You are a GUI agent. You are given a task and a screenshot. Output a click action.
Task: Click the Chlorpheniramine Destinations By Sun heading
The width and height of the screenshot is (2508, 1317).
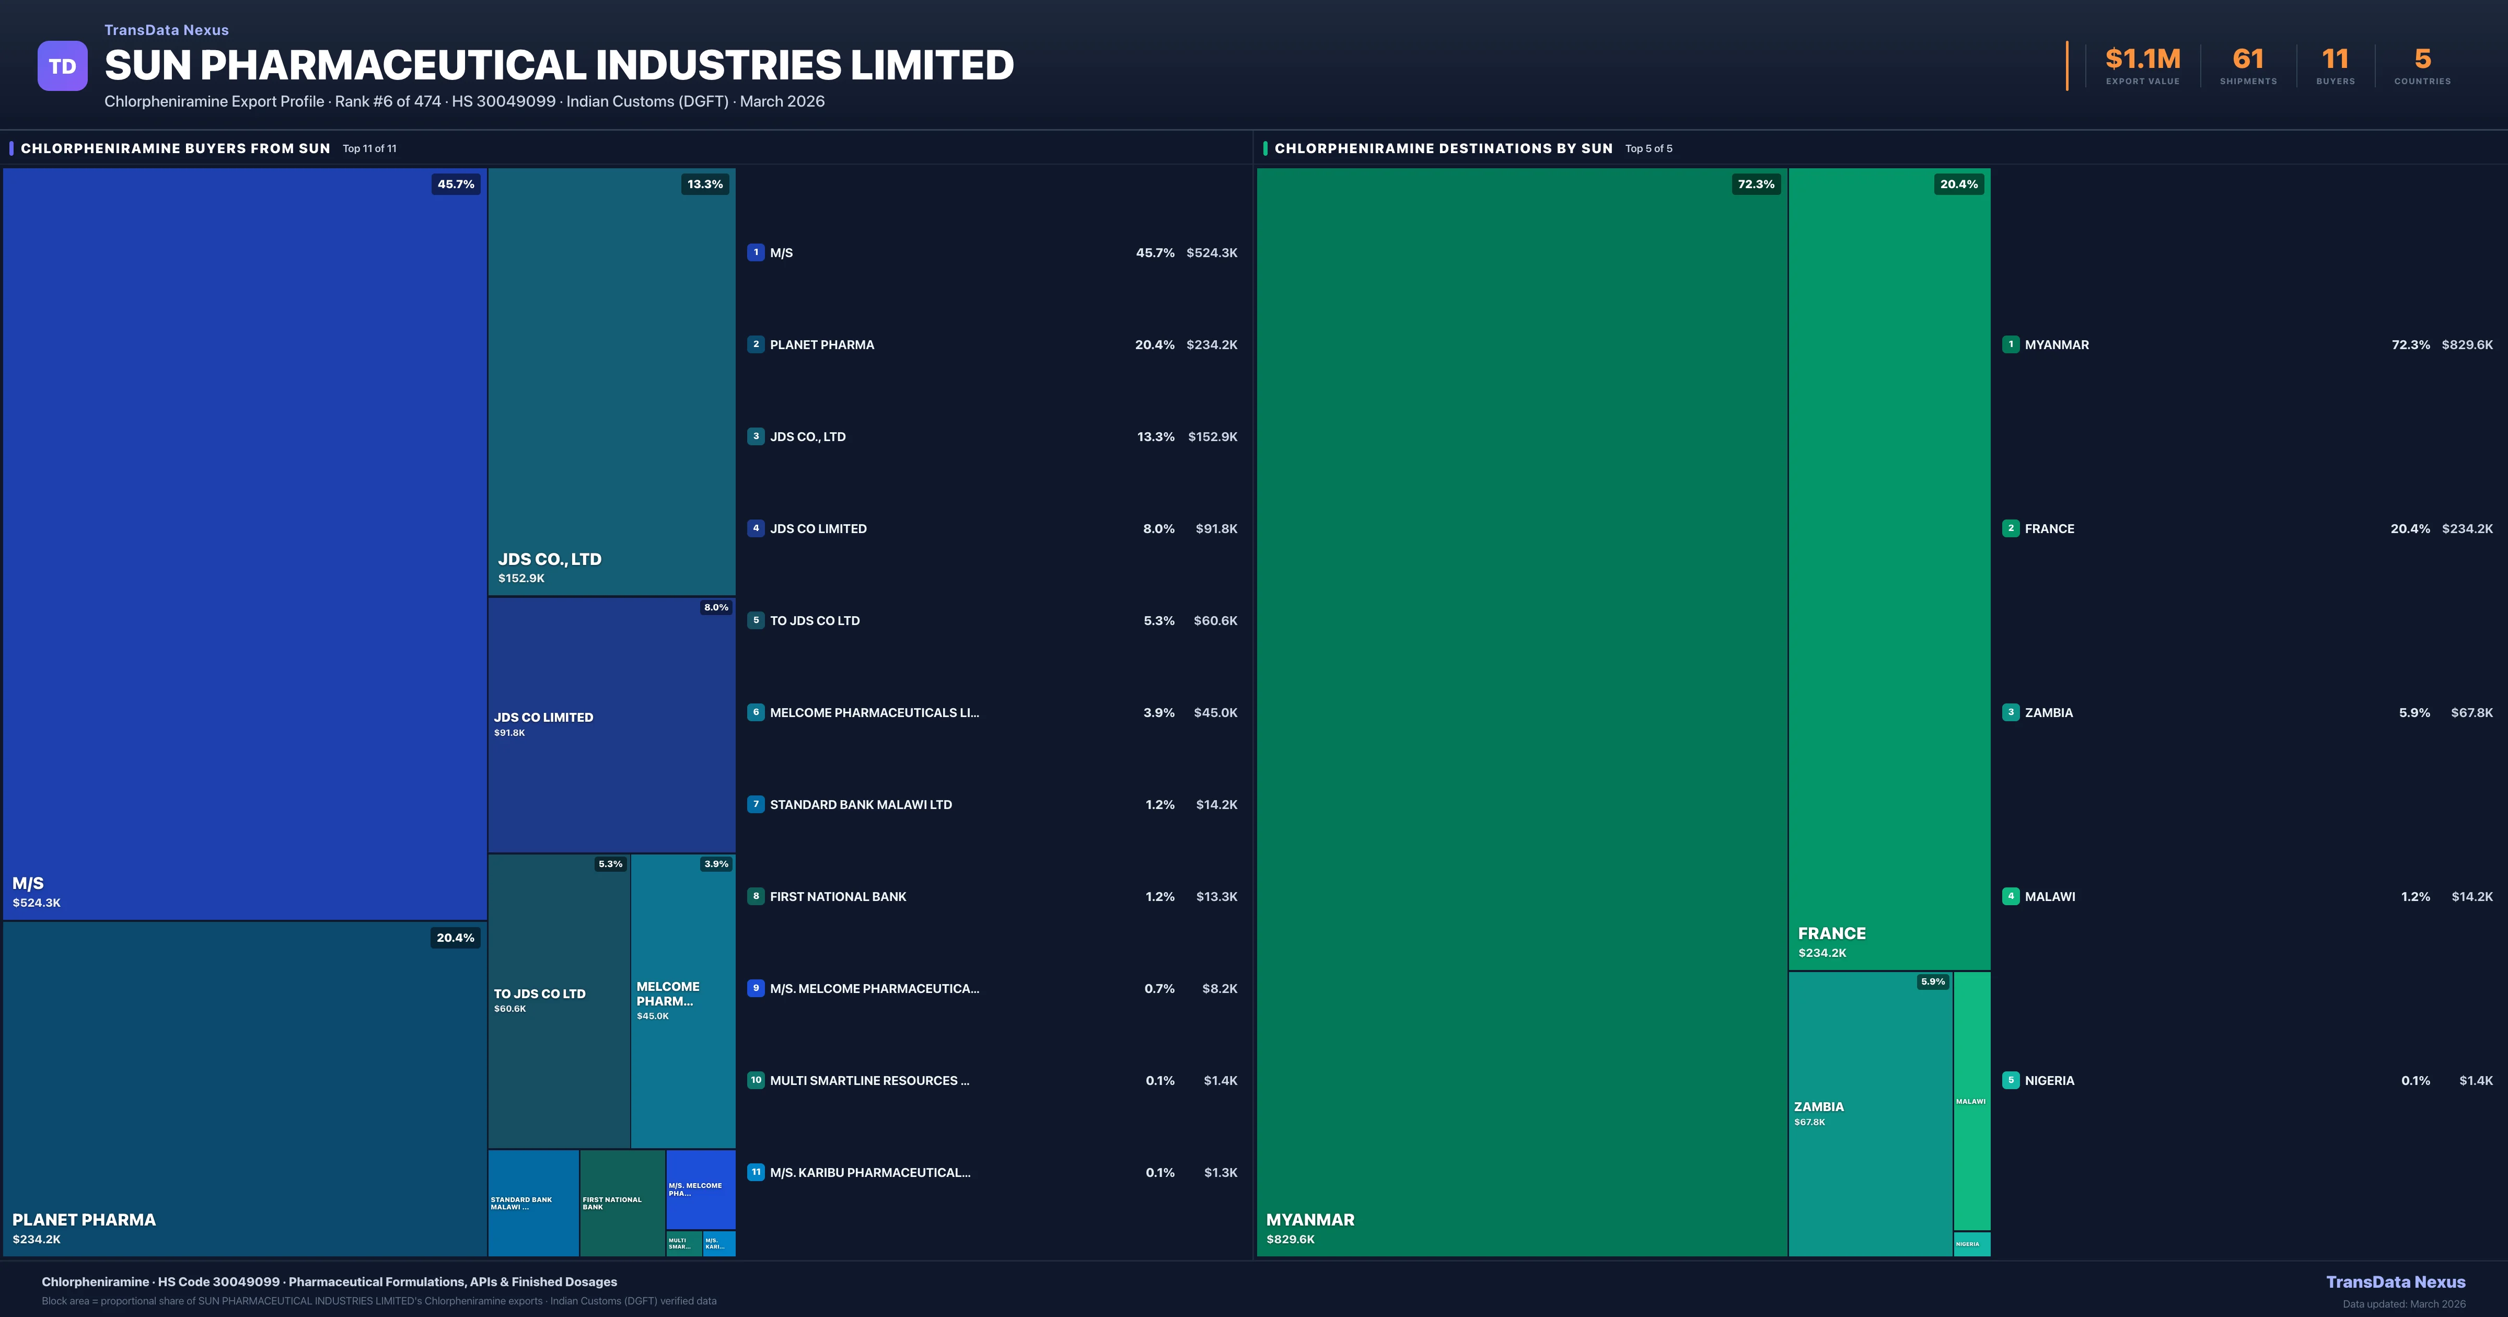tap(1443, 148)
